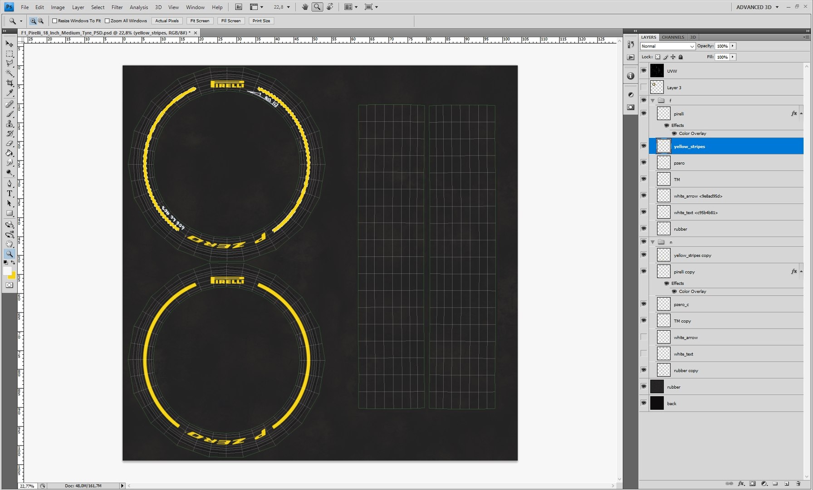Collapse the n layer group

653,242
